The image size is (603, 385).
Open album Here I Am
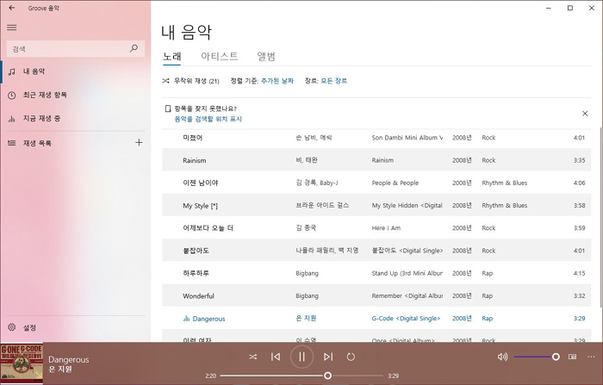point(386,228)
